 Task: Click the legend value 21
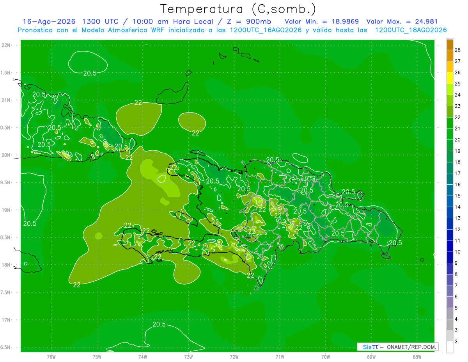(458, 128)
